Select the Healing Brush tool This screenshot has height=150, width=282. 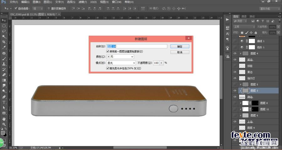point(4,53)
